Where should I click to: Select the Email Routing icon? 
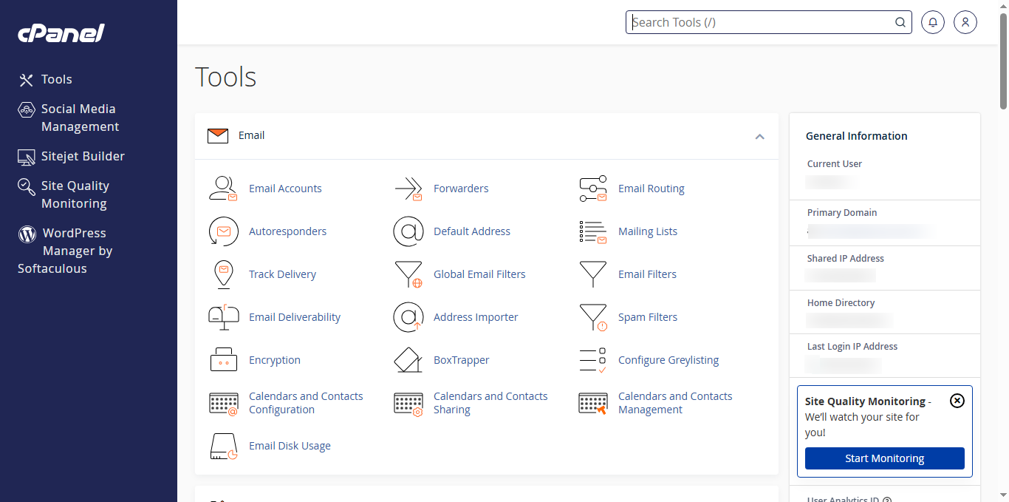(592, 189)
